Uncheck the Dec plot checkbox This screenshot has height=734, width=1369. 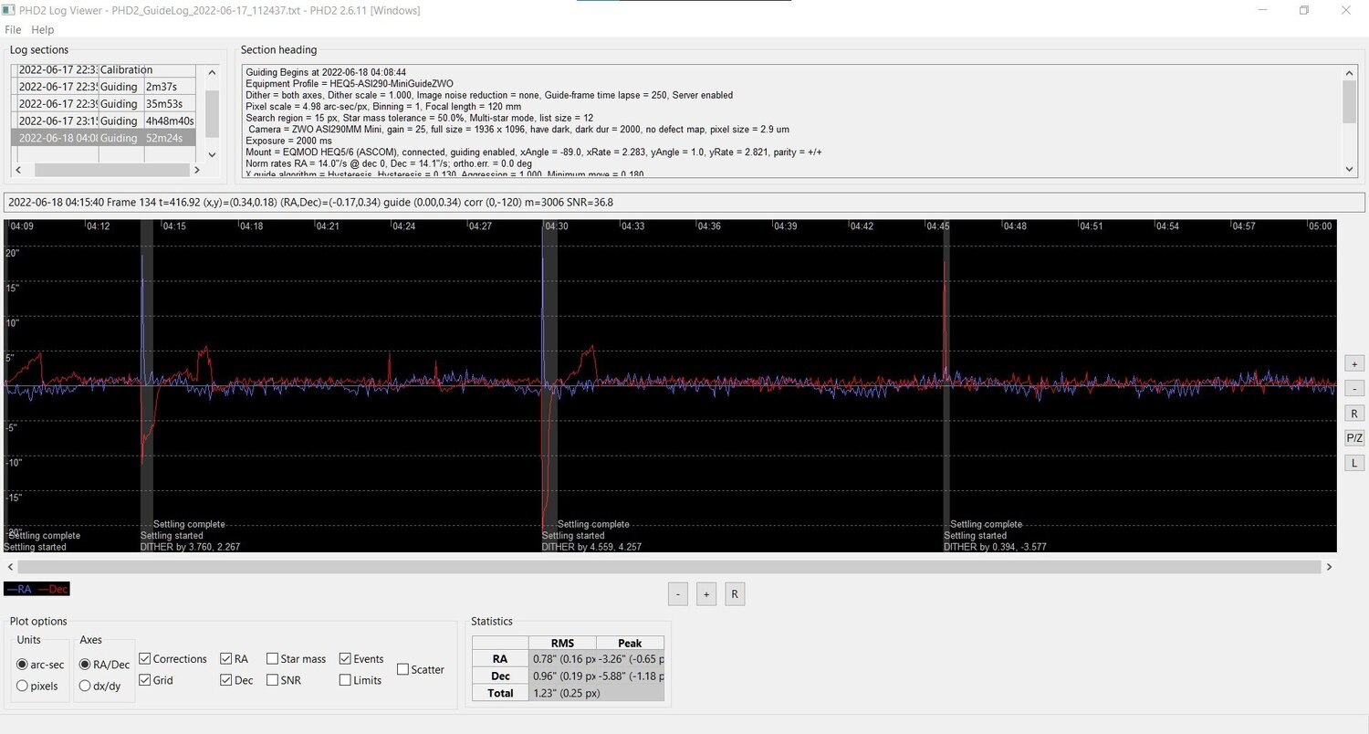(237, 680)
